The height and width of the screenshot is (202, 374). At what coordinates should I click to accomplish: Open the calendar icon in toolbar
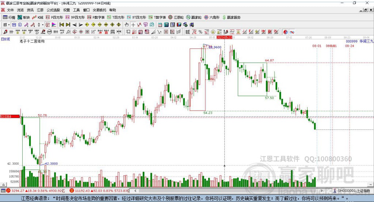[160, 25]
